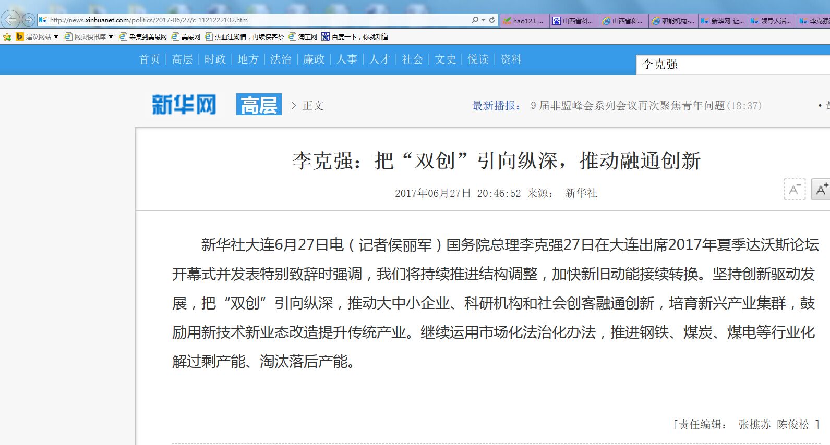Viewport: 830px width, 445px height.
Task: Open the 百度一下 bookmark
Action: pos(355,36)
